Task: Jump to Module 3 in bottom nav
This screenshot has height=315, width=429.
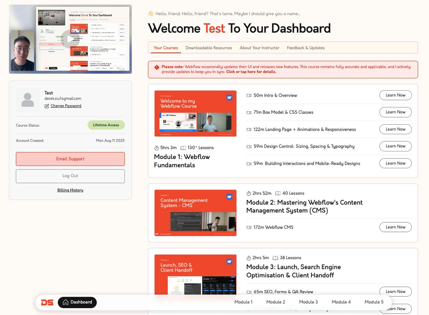Action: [309, 302]
